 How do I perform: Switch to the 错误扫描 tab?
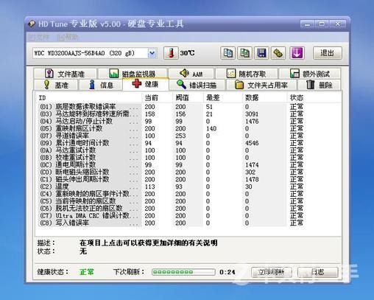(x=197, y=85)
